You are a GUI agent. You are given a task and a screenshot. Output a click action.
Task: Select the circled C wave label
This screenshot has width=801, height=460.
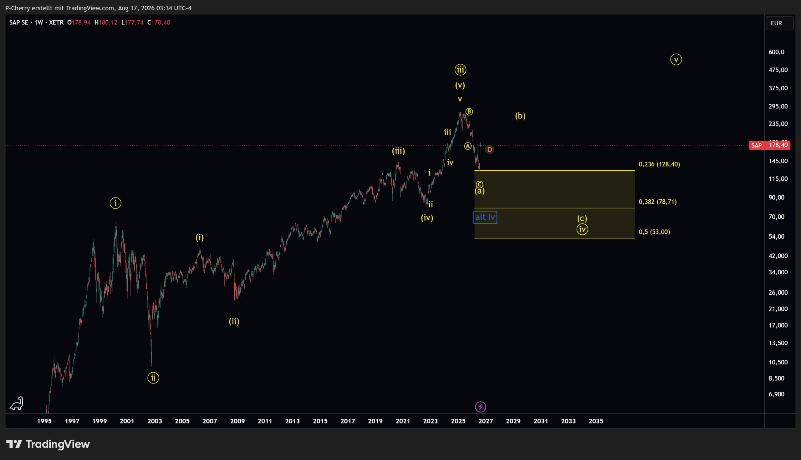point(479,184)
